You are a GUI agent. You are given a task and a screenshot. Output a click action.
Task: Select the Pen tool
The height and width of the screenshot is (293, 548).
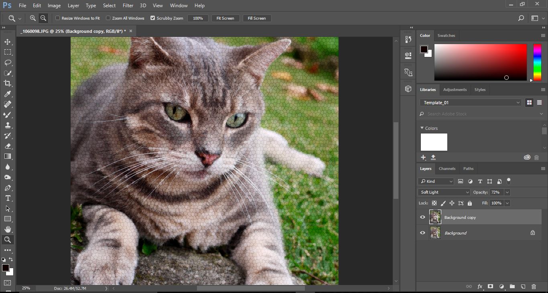(x=8, y=188)
